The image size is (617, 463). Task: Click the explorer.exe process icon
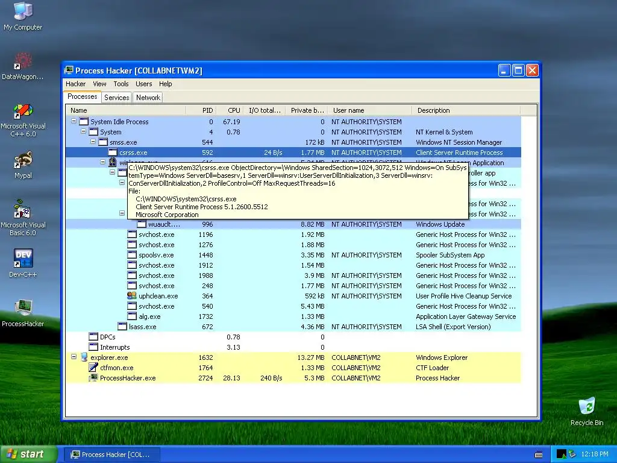point(84,357)
